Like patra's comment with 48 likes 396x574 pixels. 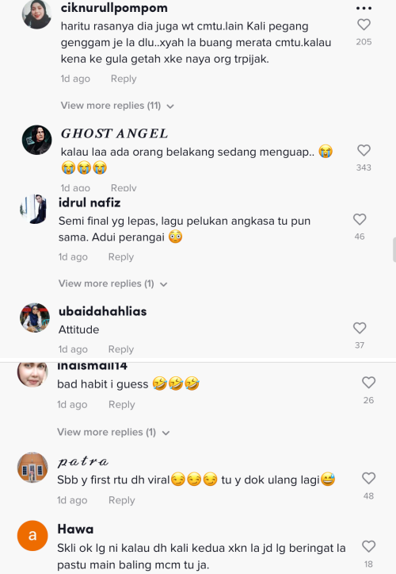coord(368,479)
